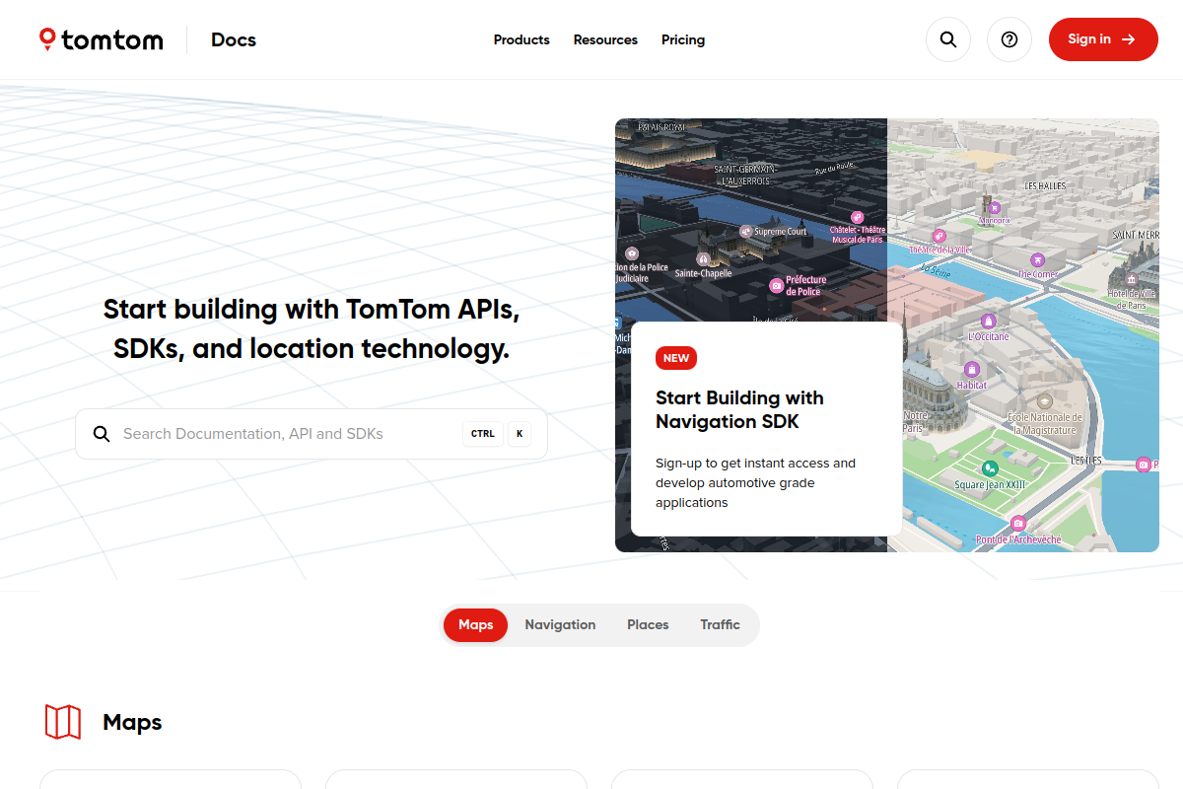Click the Théâtre de la Ville marker
Image resolution: width=1183 pixels, height=789 pixels.
(939, 236)
